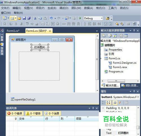Screen dimensions: 141x136
Task: Click the Properties grid scrollbar thumb
Action: click(138, 128)
